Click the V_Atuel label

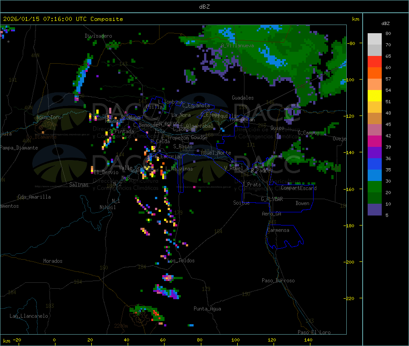234,168
